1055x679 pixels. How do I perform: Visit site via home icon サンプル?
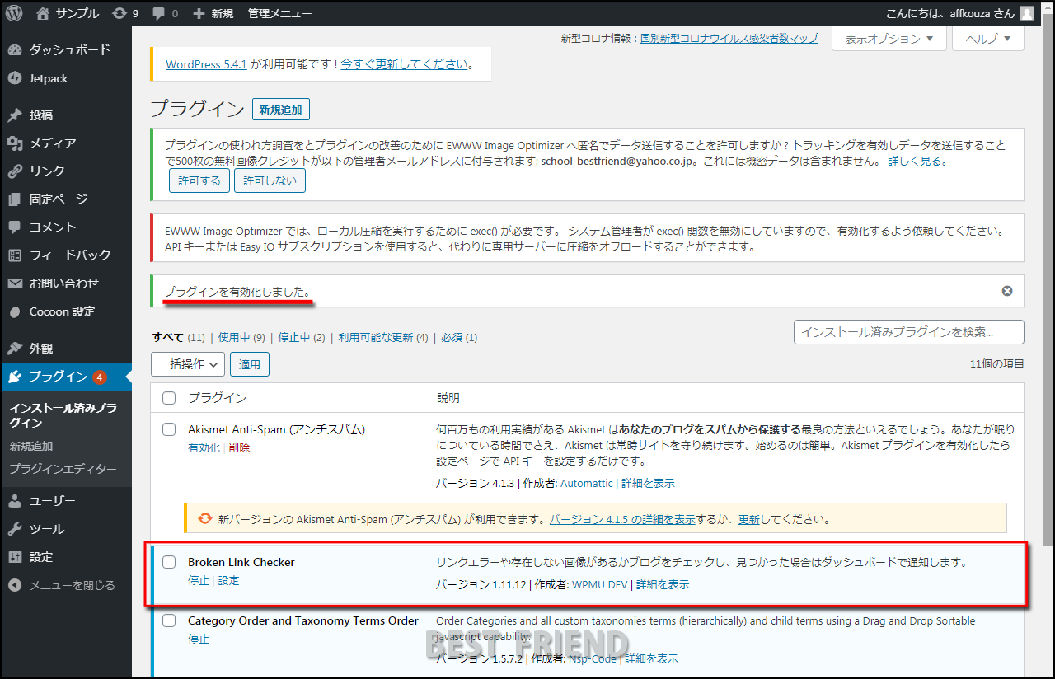point(68,13)
